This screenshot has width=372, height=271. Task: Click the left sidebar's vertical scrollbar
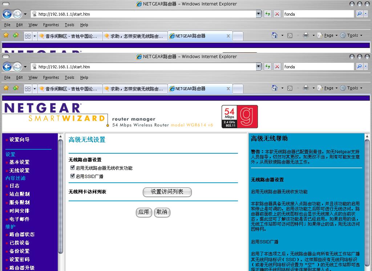click(60, 200)
